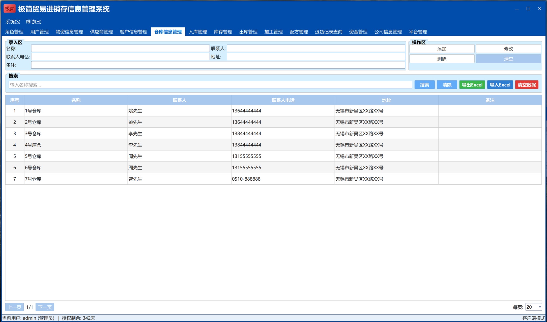Screen dimensions: 547x322
Task: Click into the 地址 input field
Action: pyautogui.click(x=316, y=57)
